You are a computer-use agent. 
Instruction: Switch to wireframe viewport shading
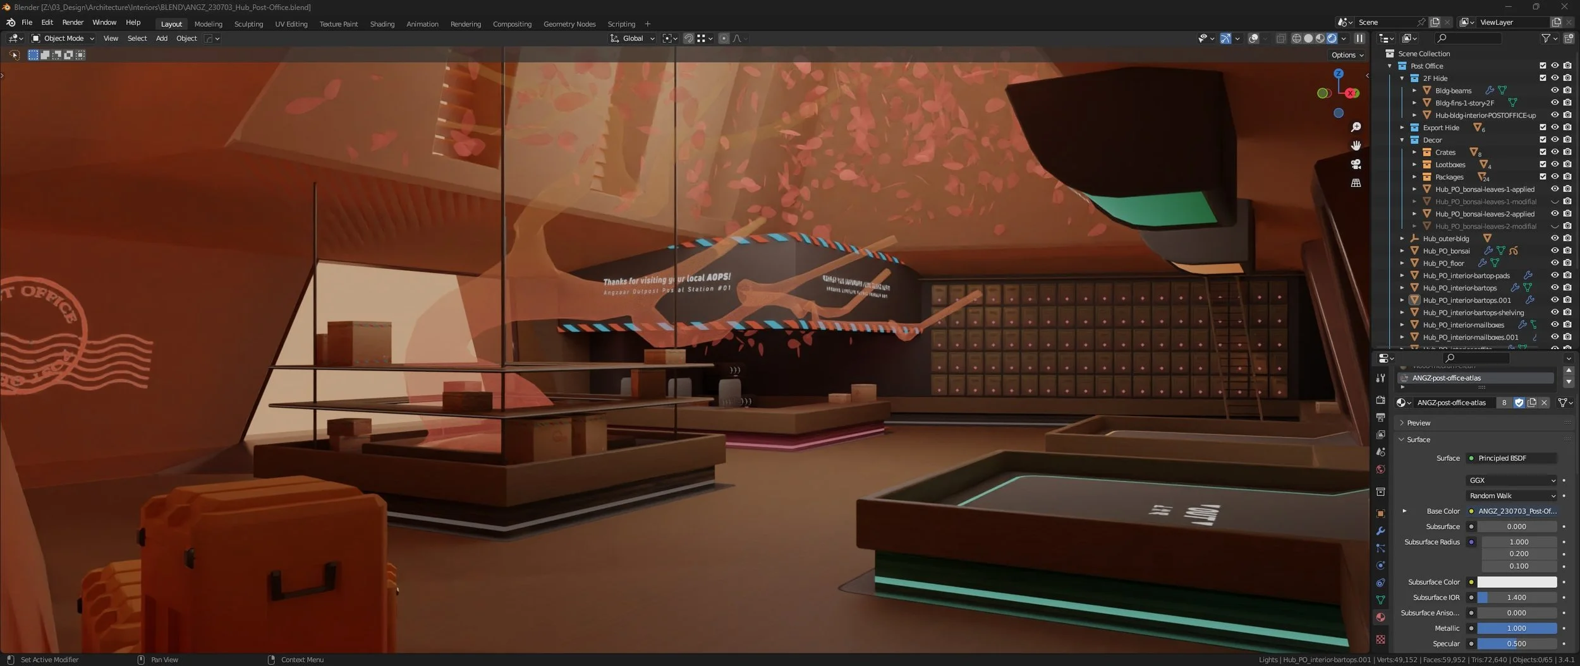(1296, 39)
